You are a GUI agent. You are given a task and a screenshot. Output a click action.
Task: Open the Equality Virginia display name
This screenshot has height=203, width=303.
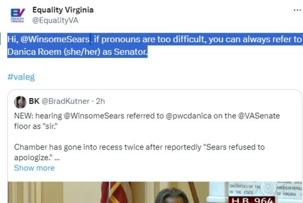(x=63, y=10)
